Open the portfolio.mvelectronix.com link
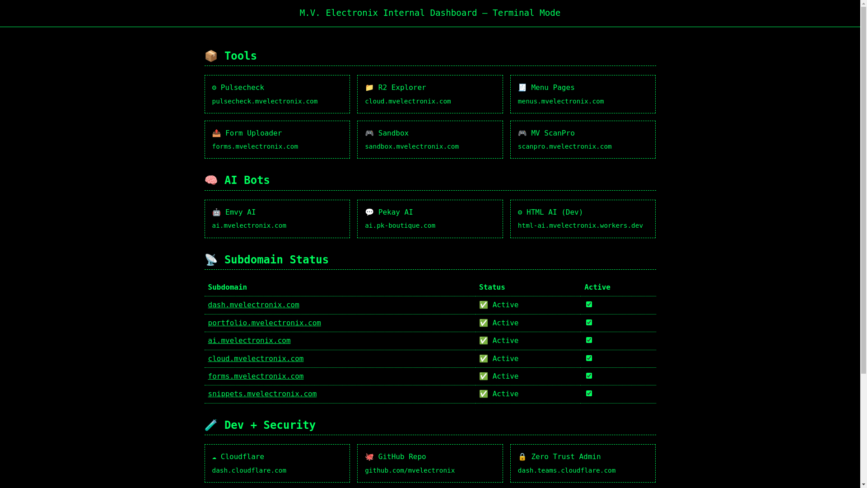867x488 pixels. [264, 323]
